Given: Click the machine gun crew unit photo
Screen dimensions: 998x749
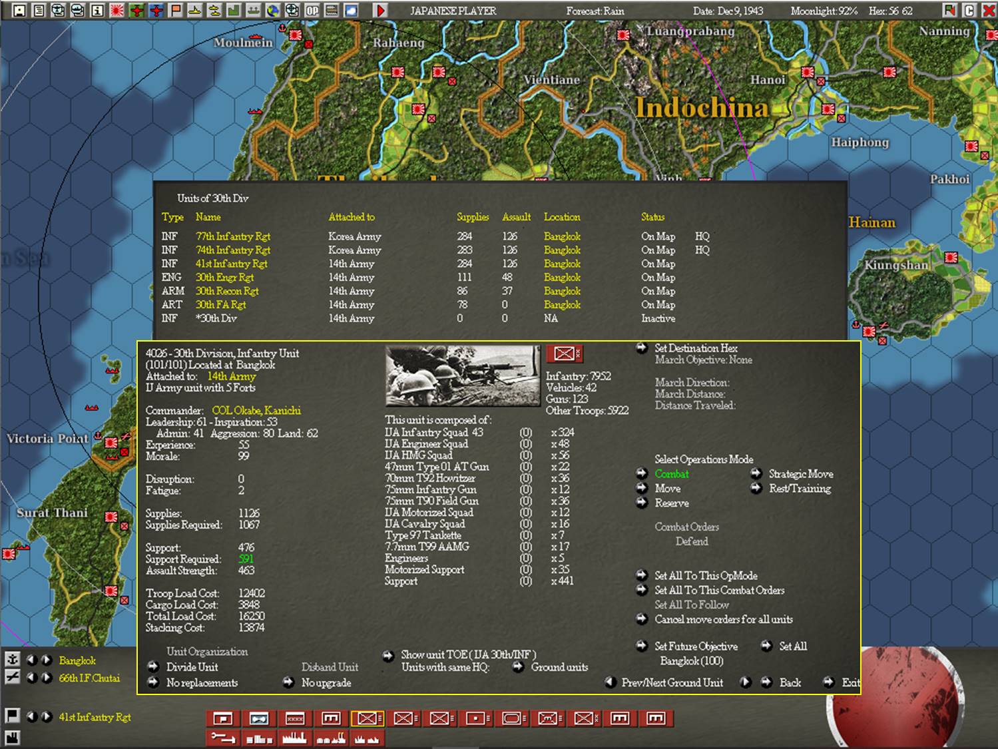Looking at the screenshot, I should (463, 375).
